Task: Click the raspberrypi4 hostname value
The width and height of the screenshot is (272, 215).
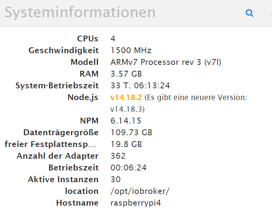Action: click(x=136, y=203)
